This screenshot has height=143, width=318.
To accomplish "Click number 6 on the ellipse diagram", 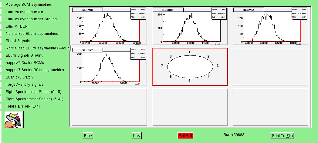I will tap(171, 77).
